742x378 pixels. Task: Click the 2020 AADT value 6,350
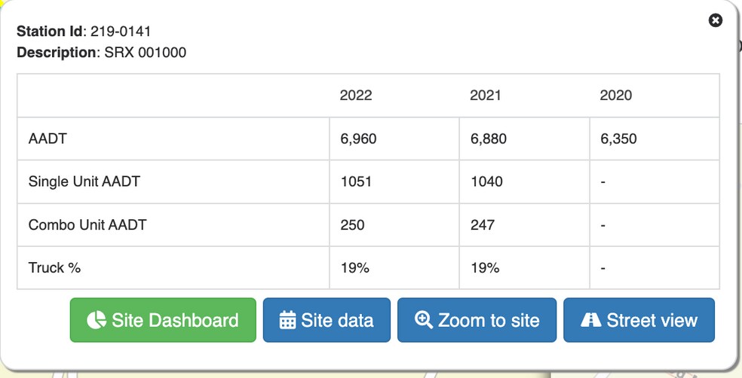coord(618,139)
